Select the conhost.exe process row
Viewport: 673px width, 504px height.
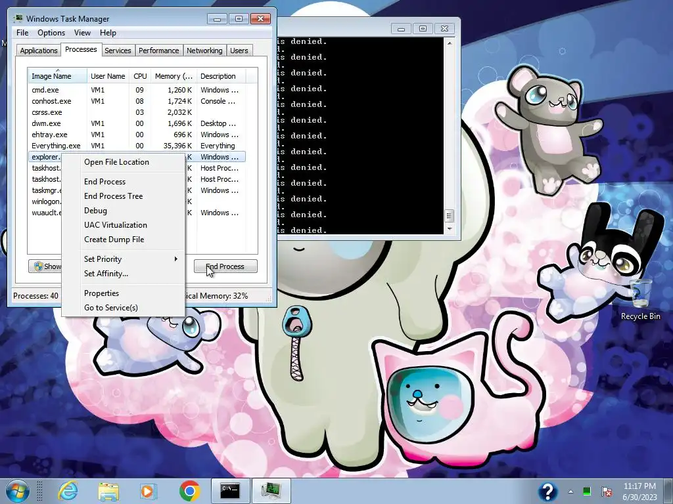coord(137,101)
